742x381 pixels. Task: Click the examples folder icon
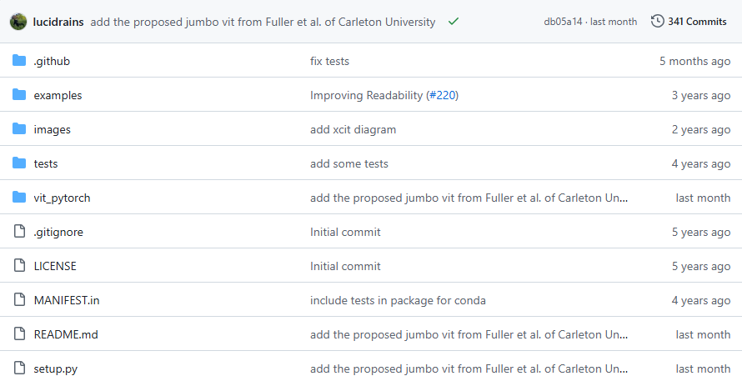[x=19, y=95]
